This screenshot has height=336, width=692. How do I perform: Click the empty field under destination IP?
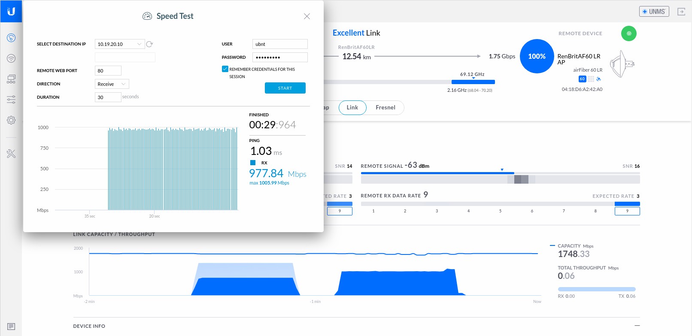125,58
